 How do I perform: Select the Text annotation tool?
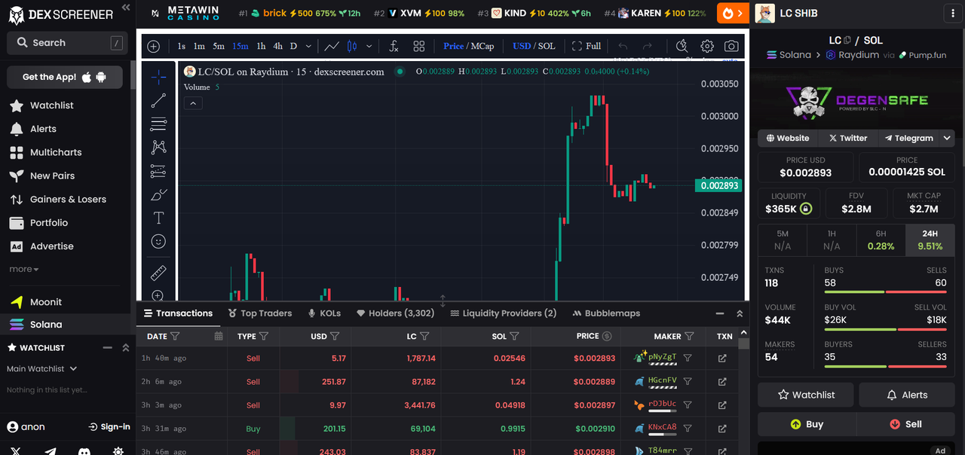tap(158, 218)
